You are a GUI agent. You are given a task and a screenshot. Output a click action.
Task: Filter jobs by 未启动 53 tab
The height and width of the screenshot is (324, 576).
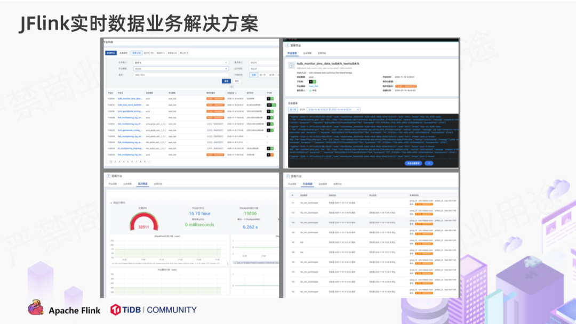pos(172,53)
